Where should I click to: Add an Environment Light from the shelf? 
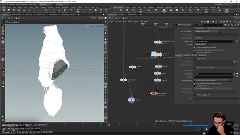[x=164, y=11]
